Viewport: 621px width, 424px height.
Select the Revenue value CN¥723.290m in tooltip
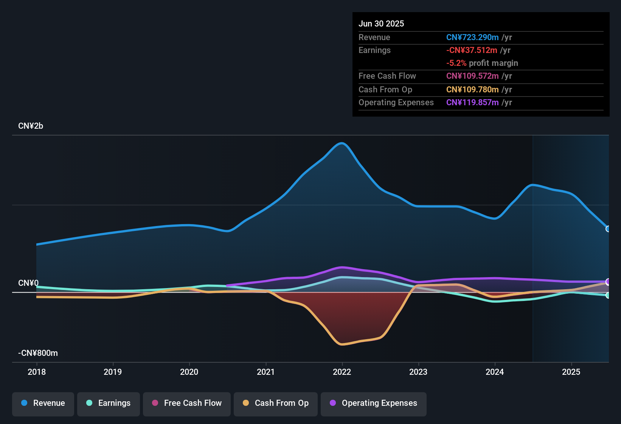[x=472, y=37]
